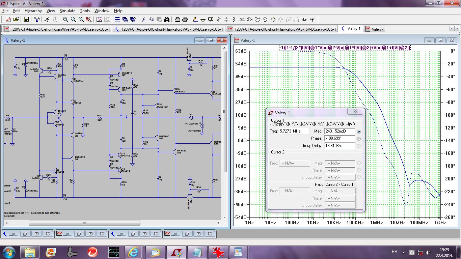Place a diode component
Screen dimensions: 461x259
pyautogui.click(x=242, y=20)
